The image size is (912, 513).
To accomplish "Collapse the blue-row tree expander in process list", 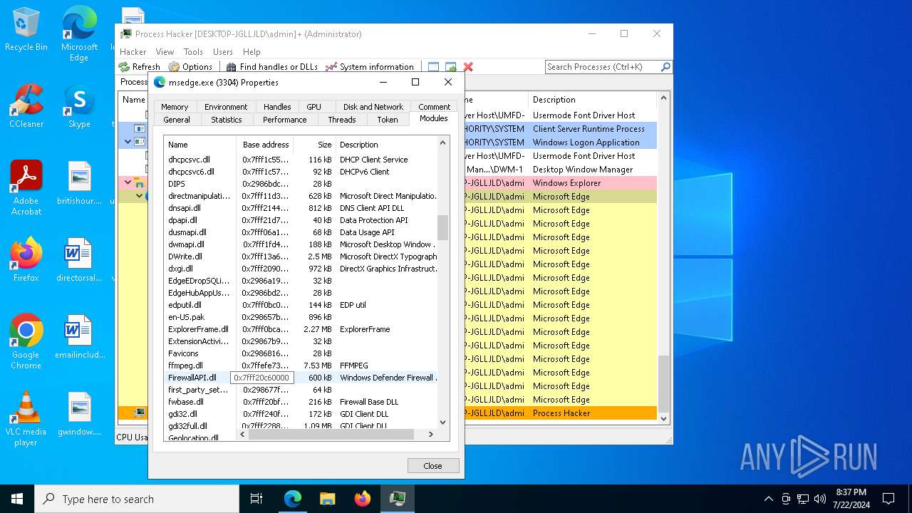I will click(128, 142).
